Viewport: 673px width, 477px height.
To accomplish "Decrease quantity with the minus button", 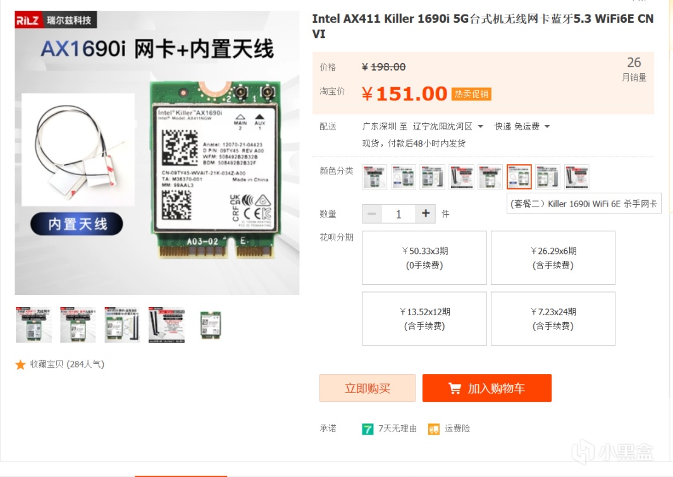I will 372,214.
